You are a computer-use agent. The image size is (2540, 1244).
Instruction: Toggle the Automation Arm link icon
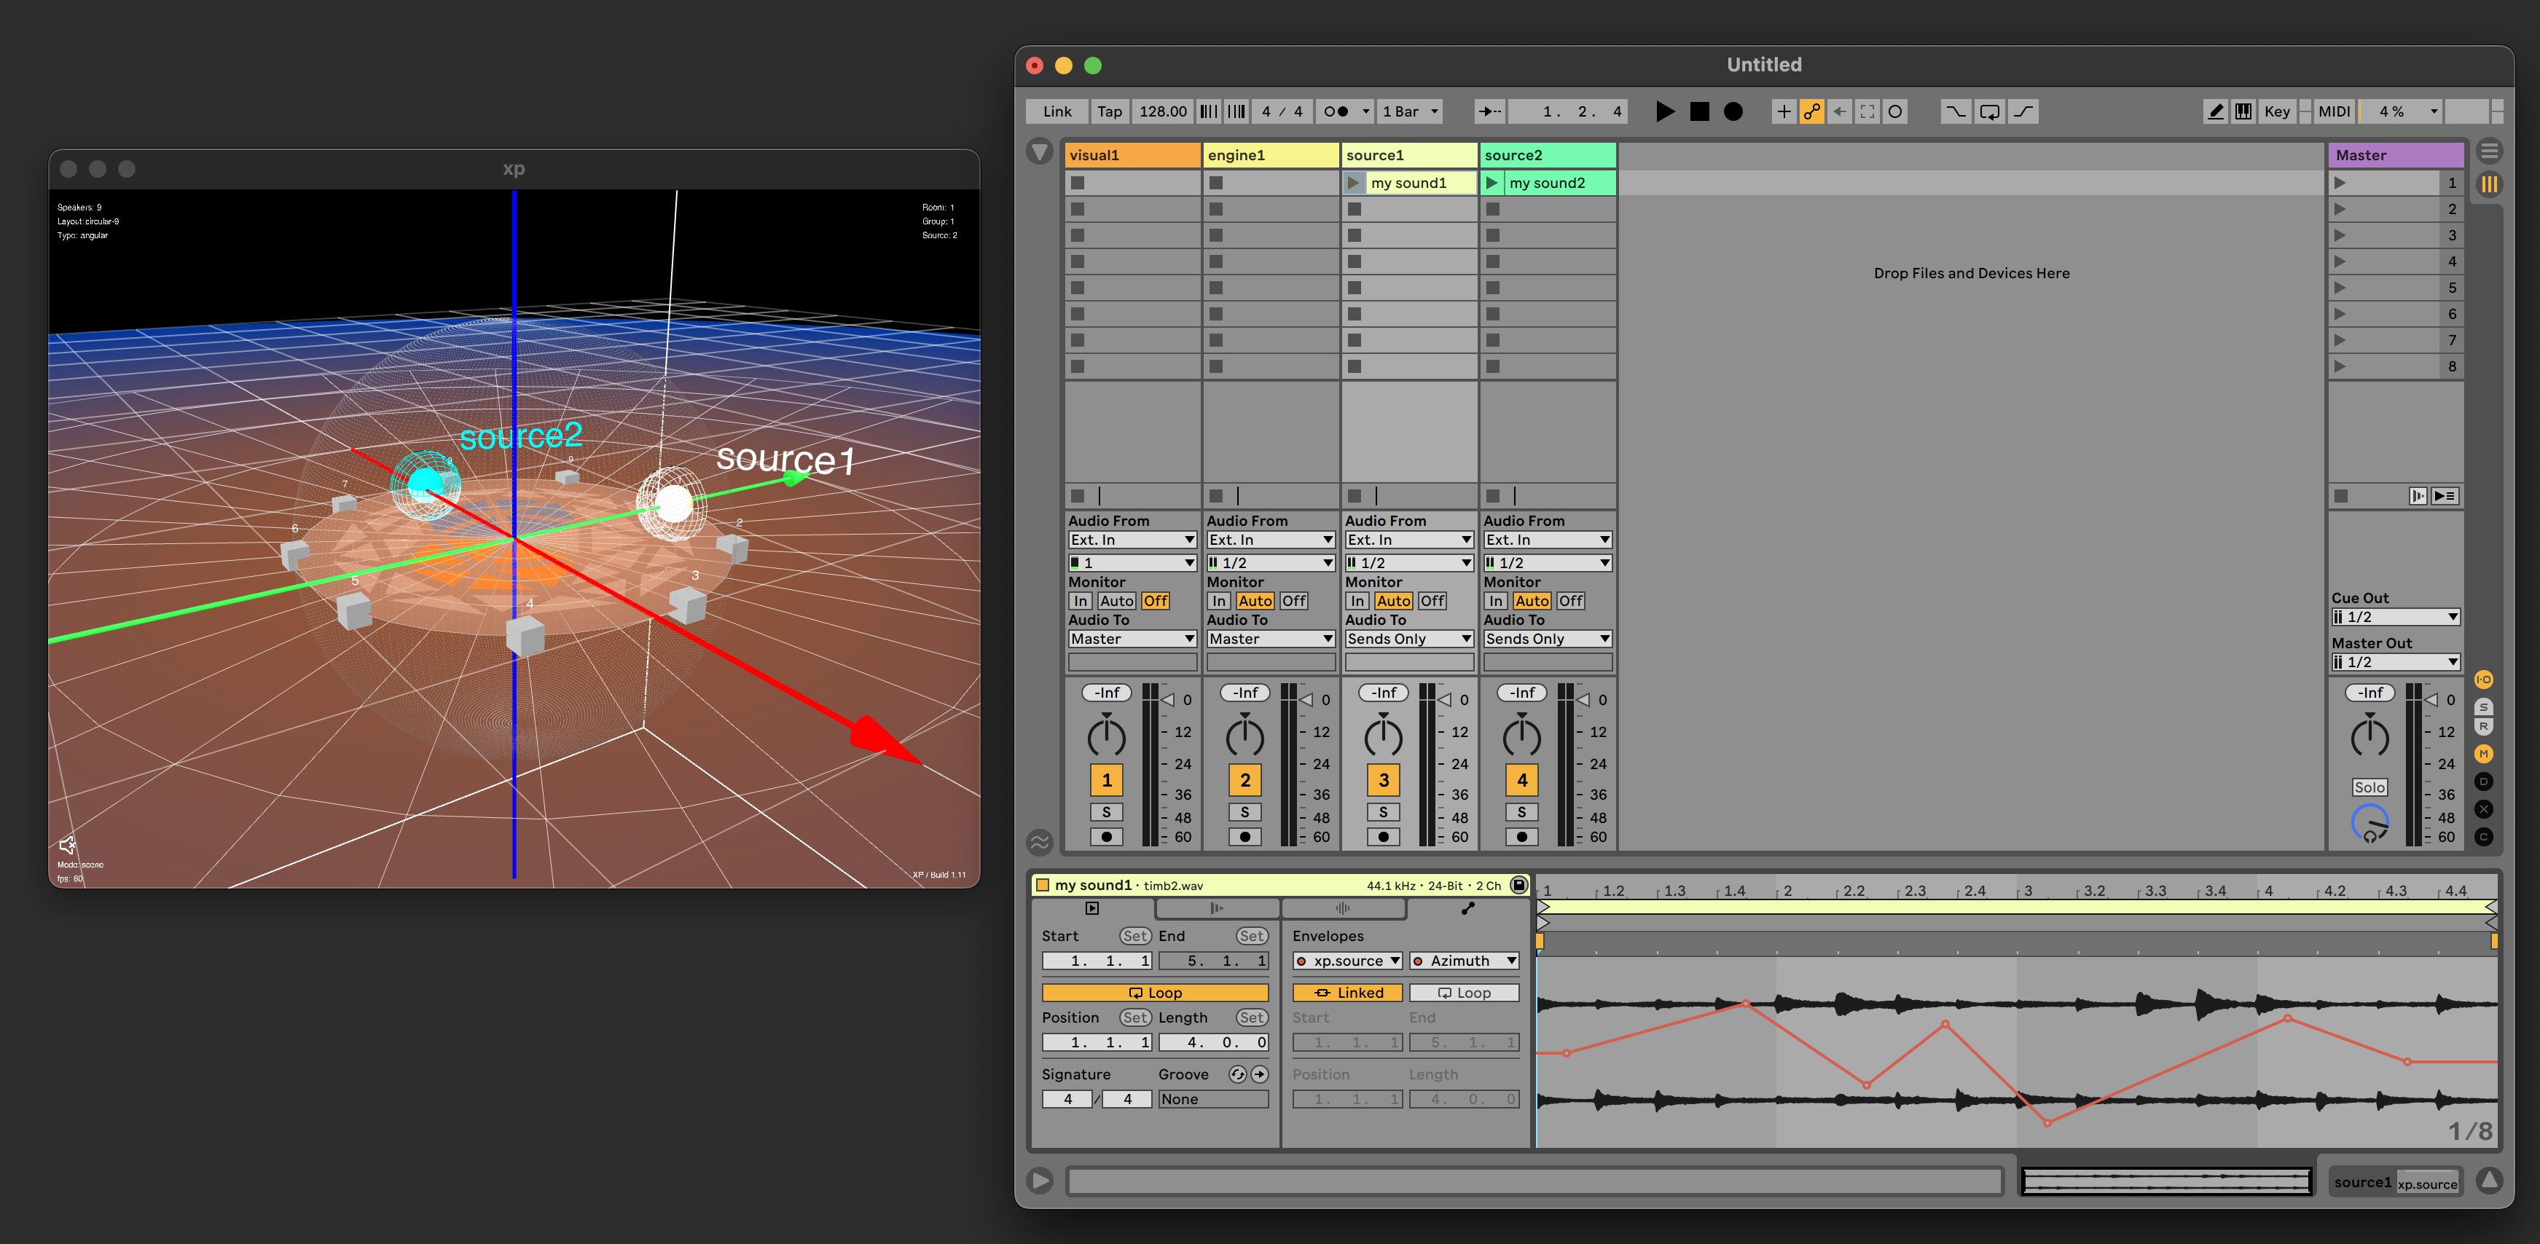coord(1811,111)
